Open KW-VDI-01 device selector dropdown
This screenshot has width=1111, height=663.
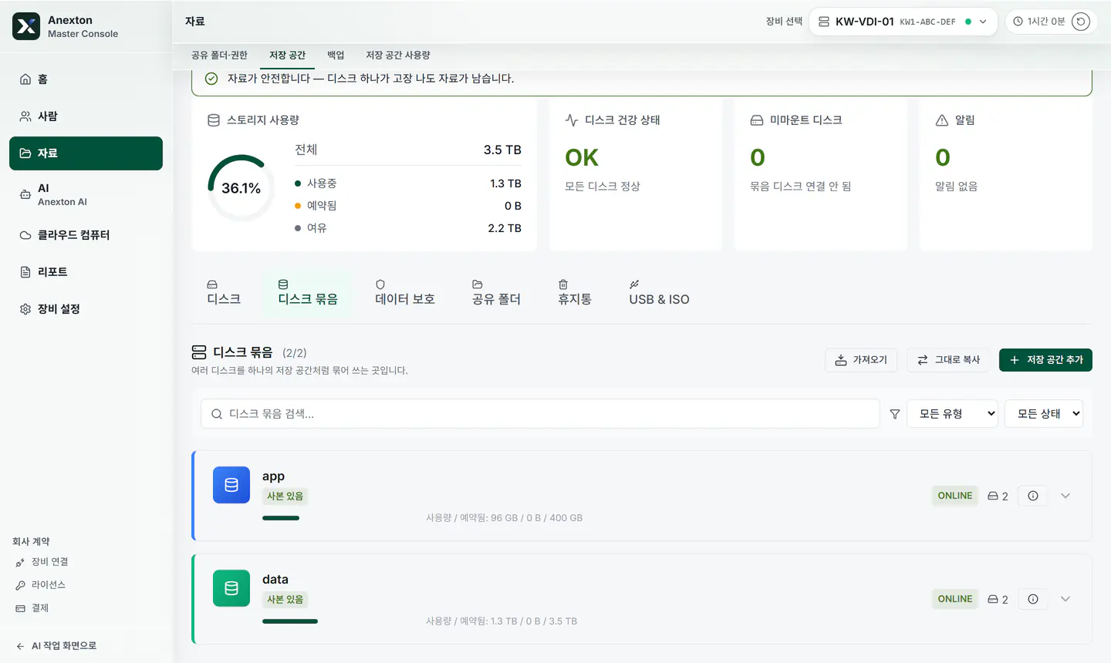pos(903,22)
